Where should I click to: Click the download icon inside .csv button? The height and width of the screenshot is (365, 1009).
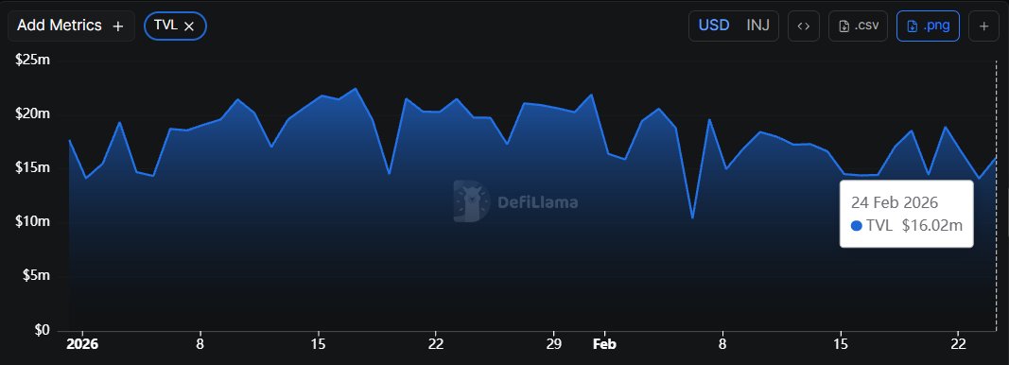(x=844, y=26)
